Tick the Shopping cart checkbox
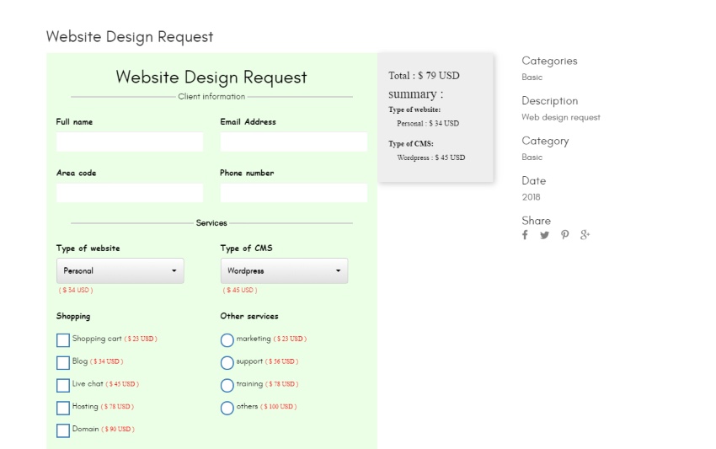Image resolution: width=716 pixels, height=449 pixels. coord(63,340)
